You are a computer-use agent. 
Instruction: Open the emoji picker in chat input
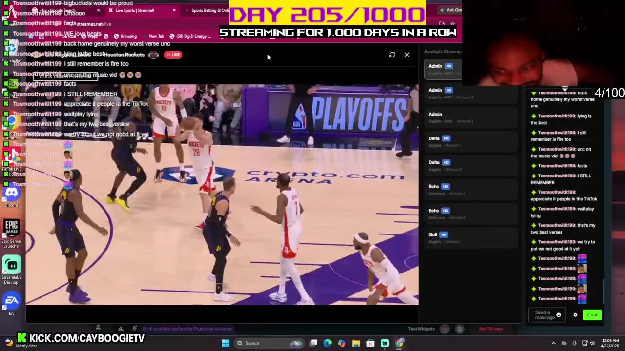(559, 315)
